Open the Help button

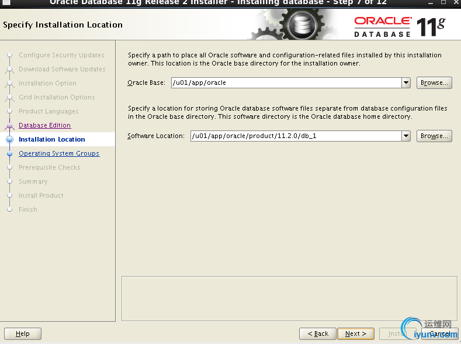click(x=23, y=333)
